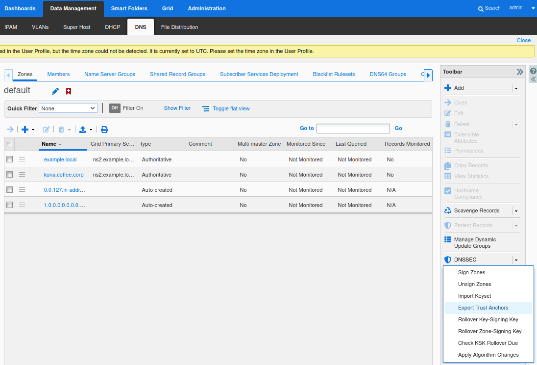Expand the Scavenge Records dropdown arrow
537x365 pixels.
pyautogui.click(x=516, y=211)
